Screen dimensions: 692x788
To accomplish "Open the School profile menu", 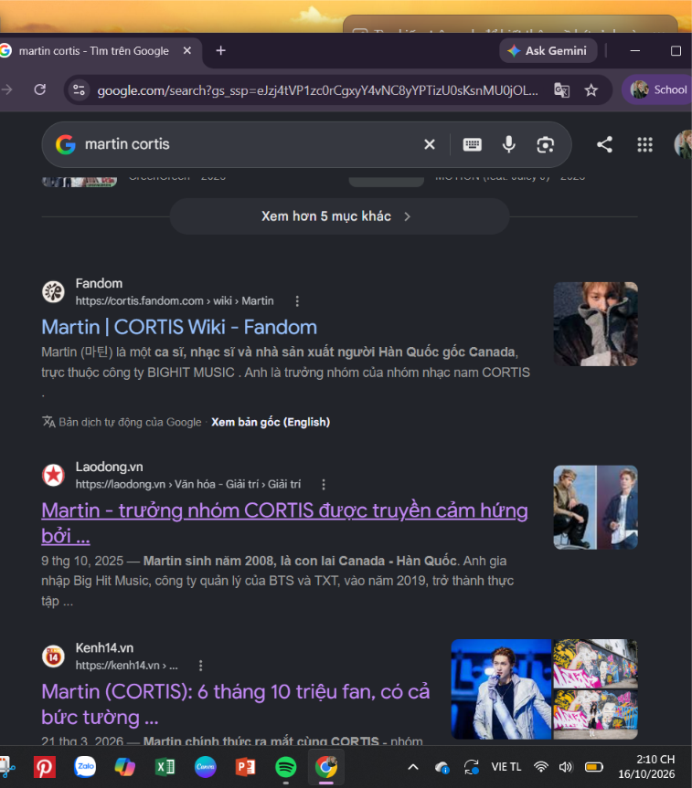I will 658,90.
